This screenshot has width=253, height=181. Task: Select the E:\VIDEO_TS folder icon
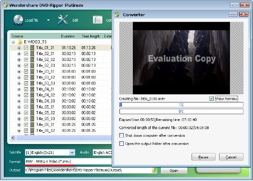pyautogui.click(x=20, y=42)
